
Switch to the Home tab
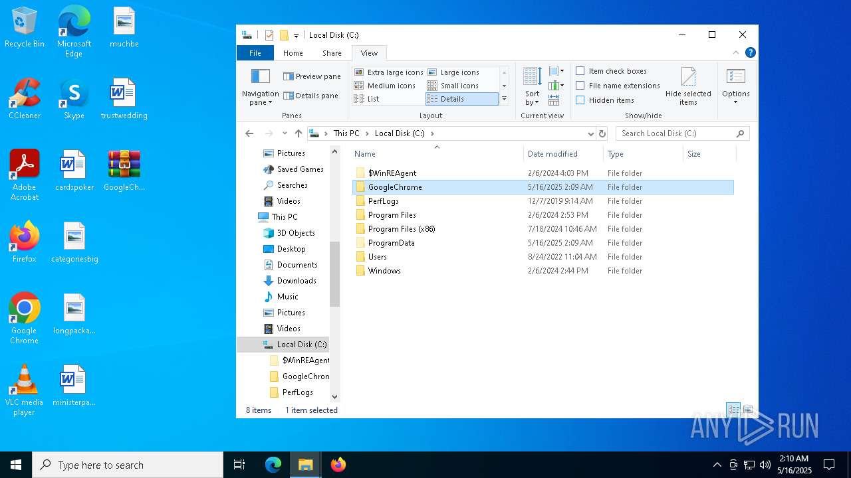click(293, 53)
